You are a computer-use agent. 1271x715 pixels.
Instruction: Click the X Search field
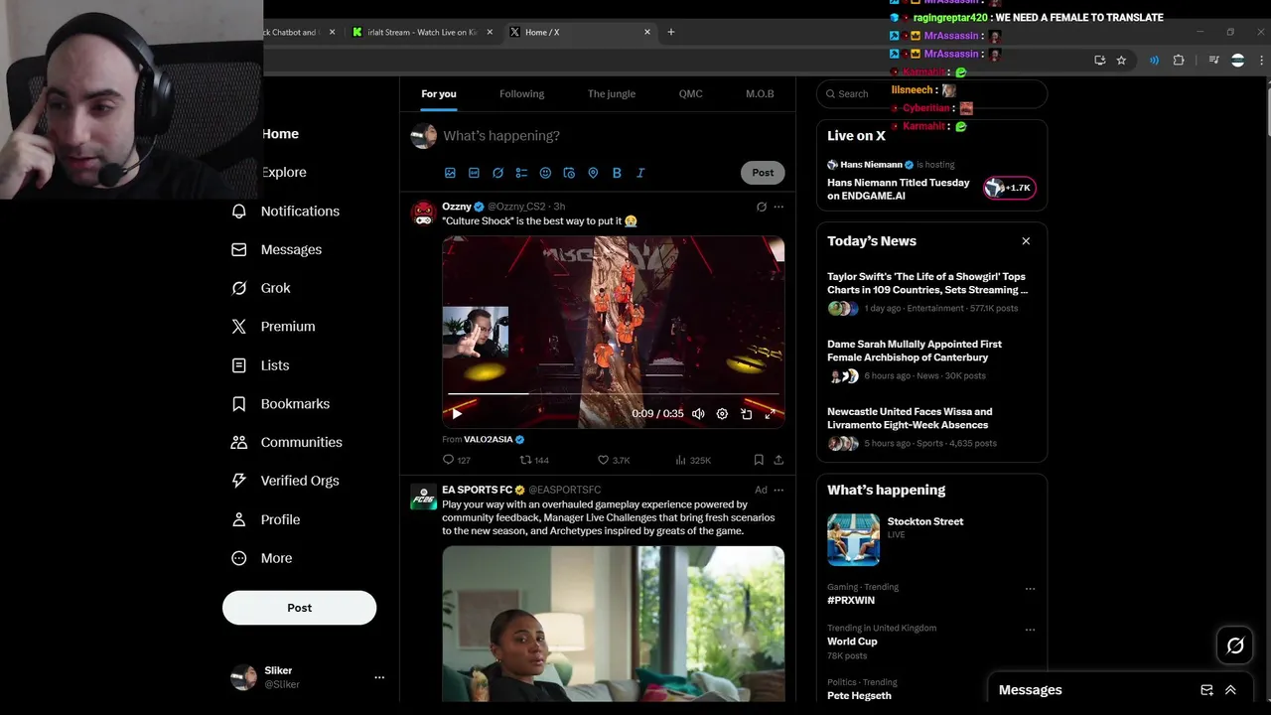click(x=931, y=93)
